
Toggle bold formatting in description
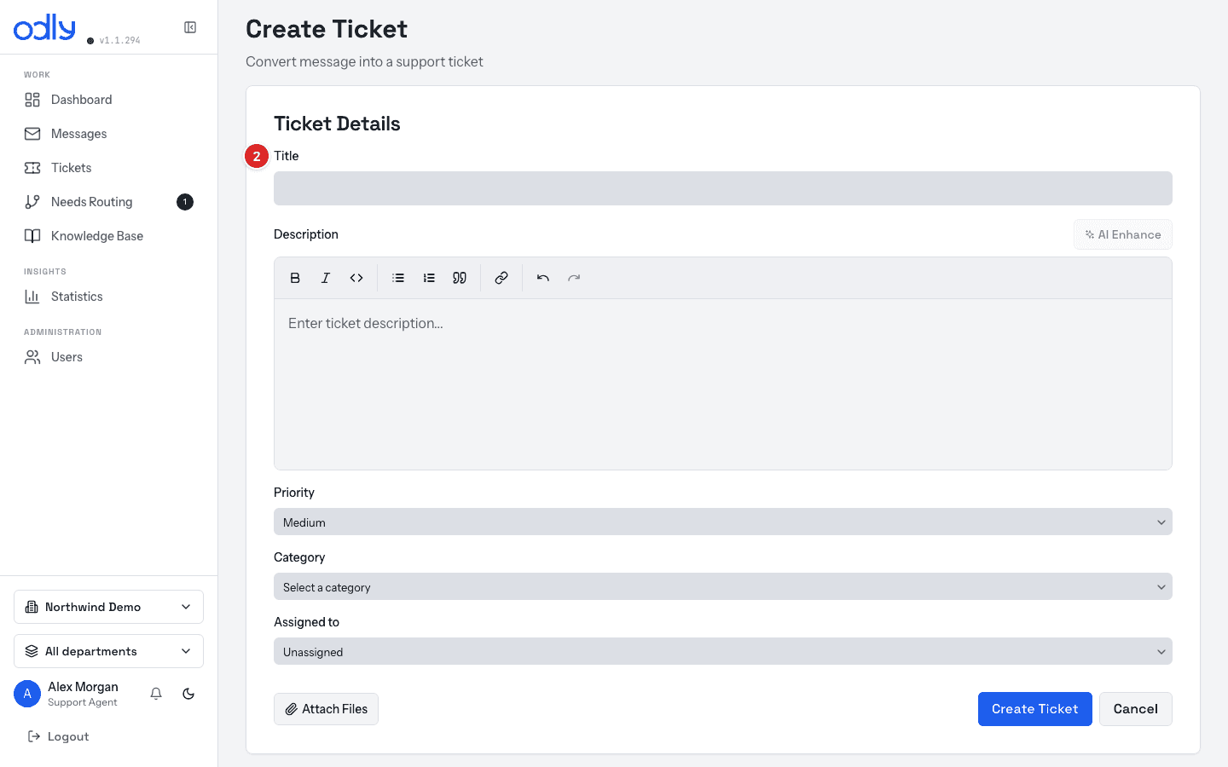pos(295,278)
